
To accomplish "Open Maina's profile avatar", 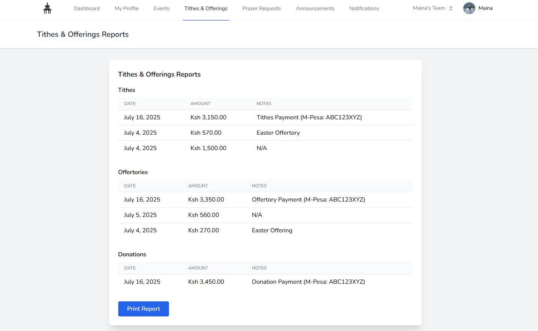I will point(469,8).
